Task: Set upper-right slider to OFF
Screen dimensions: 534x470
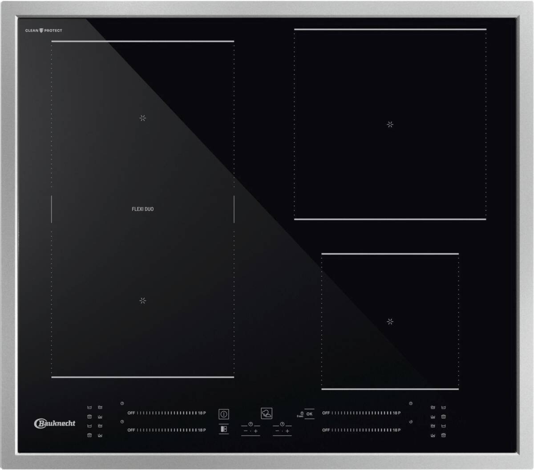Action: coord(326,413)
